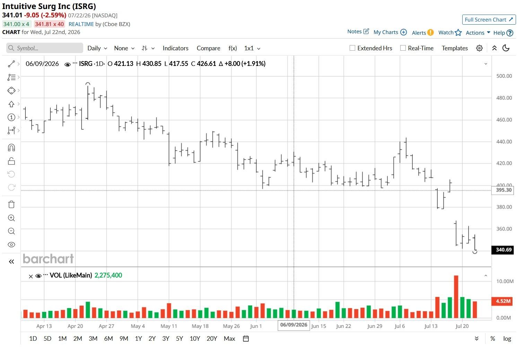Select the 5D range
The image size is (517, 348).
point(47,339)
